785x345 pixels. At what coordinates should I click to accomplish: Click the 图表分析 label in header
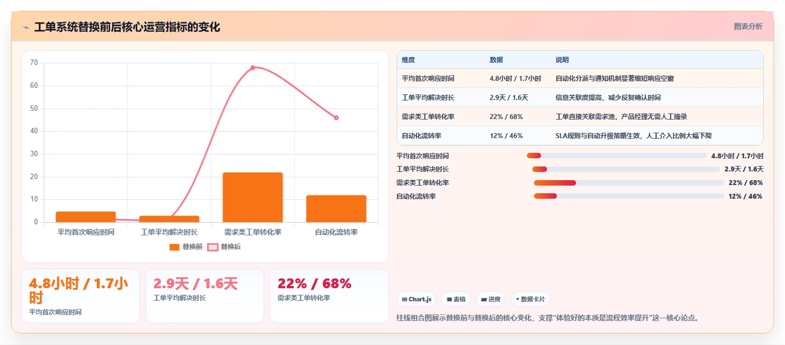coord(748,26)
